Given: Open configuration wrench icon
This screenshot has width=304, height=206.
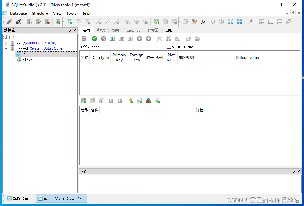Looking at the screenshot, I should point(250,22).
